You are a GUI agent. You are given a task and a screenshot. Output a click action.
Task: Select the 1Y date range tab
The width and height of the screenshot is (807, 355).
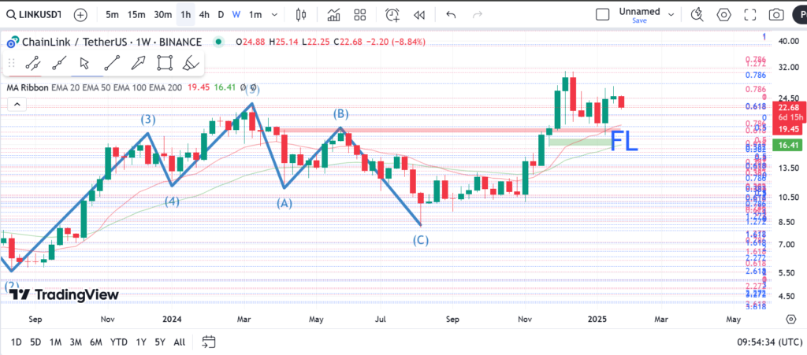pos(140,342)
